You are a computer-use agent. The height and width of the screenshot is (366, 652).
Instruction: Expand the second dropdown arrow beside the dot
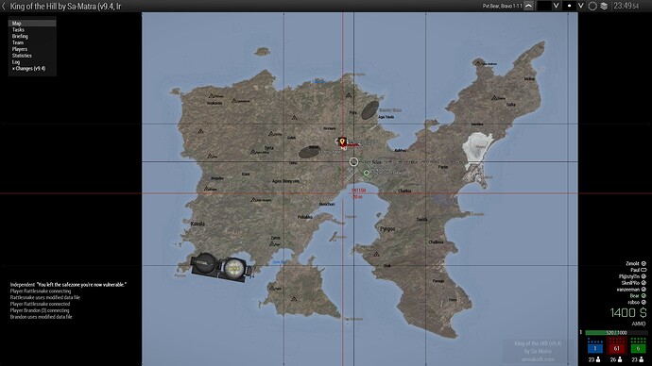[581, 6]
